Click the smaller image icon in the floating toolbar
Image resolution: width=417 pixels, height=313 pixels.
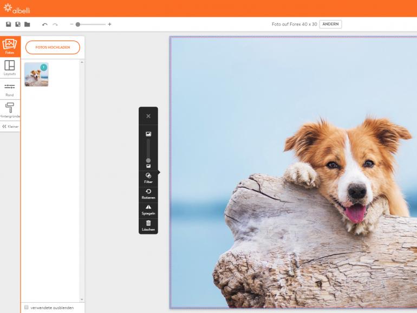[x=148, y=166]
